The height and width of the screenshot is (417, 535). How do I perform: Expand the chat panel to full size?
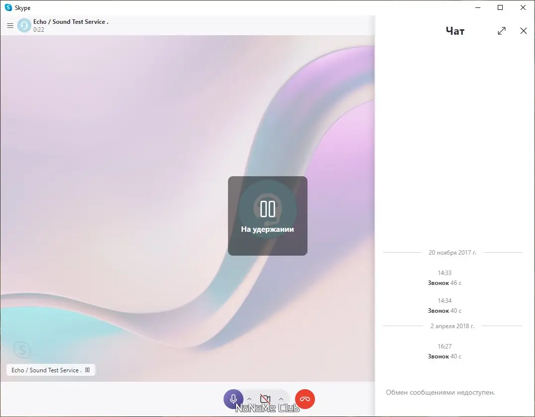click(502, 31)
